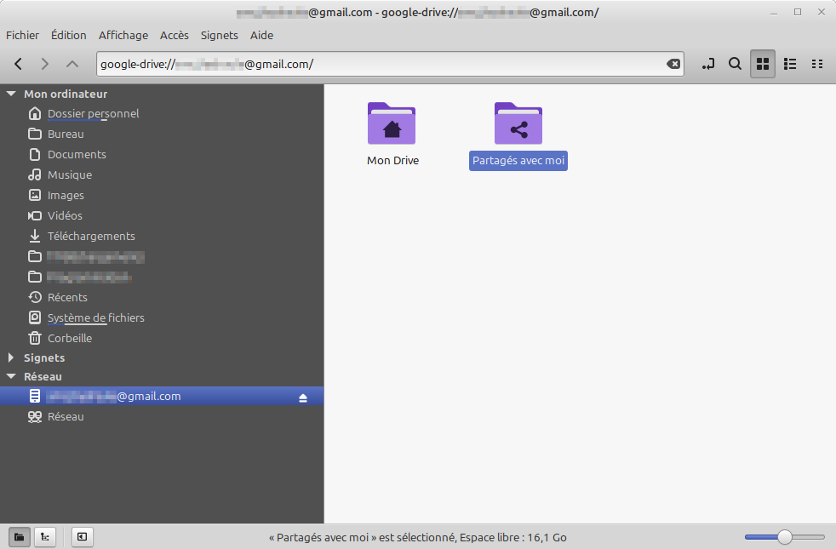Toggle the location entry mode button
Image resolution: width=836 pixels, height=549 pixels.
click(x=708, y=64)
